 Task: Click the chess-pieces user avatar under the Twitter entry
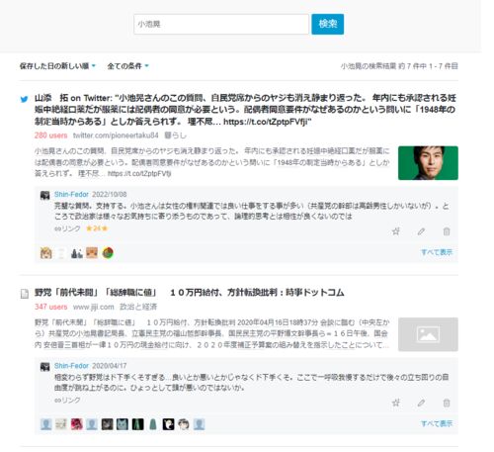coord(77,253)
